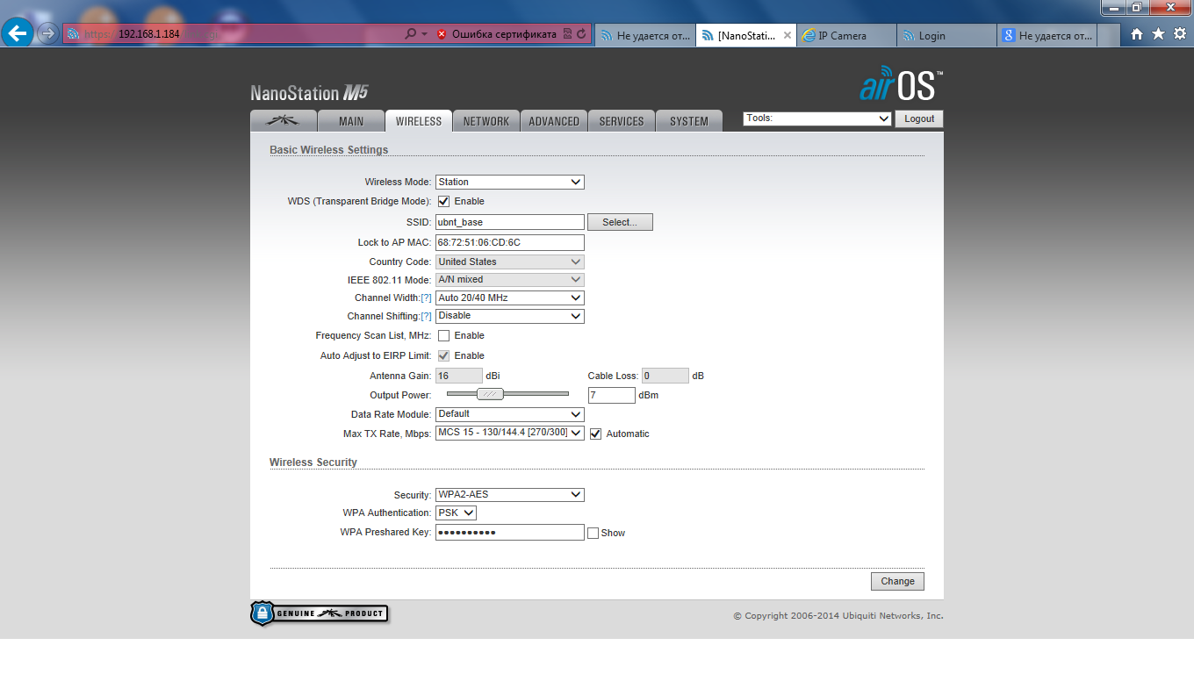Click the Cable Loss field
The width and height of the screenshot is (1194, 674).
pyautogui.click(x=665, y=376)
